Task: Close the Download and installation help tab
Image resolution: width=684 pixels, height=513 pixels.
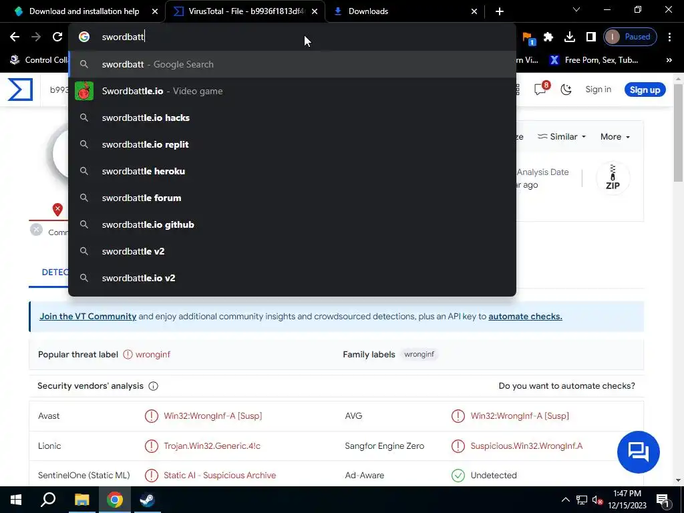Action: tap(155, 11)
